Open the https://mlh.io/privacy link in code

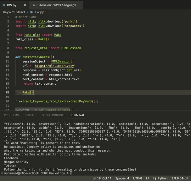[54, 66]
